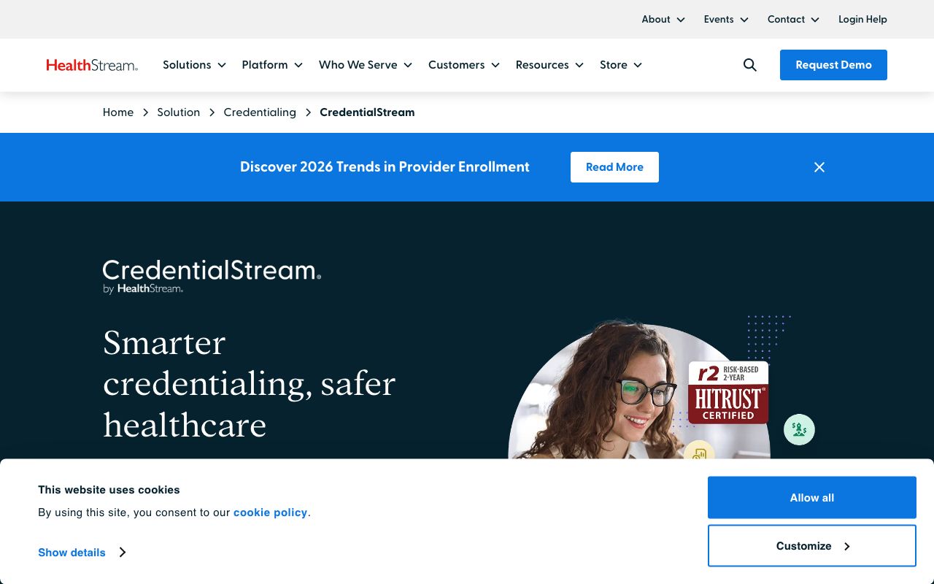Viewport: 934px width, 584px height.
Task: Expand the Solutions menu
Action: click(194, 65)
